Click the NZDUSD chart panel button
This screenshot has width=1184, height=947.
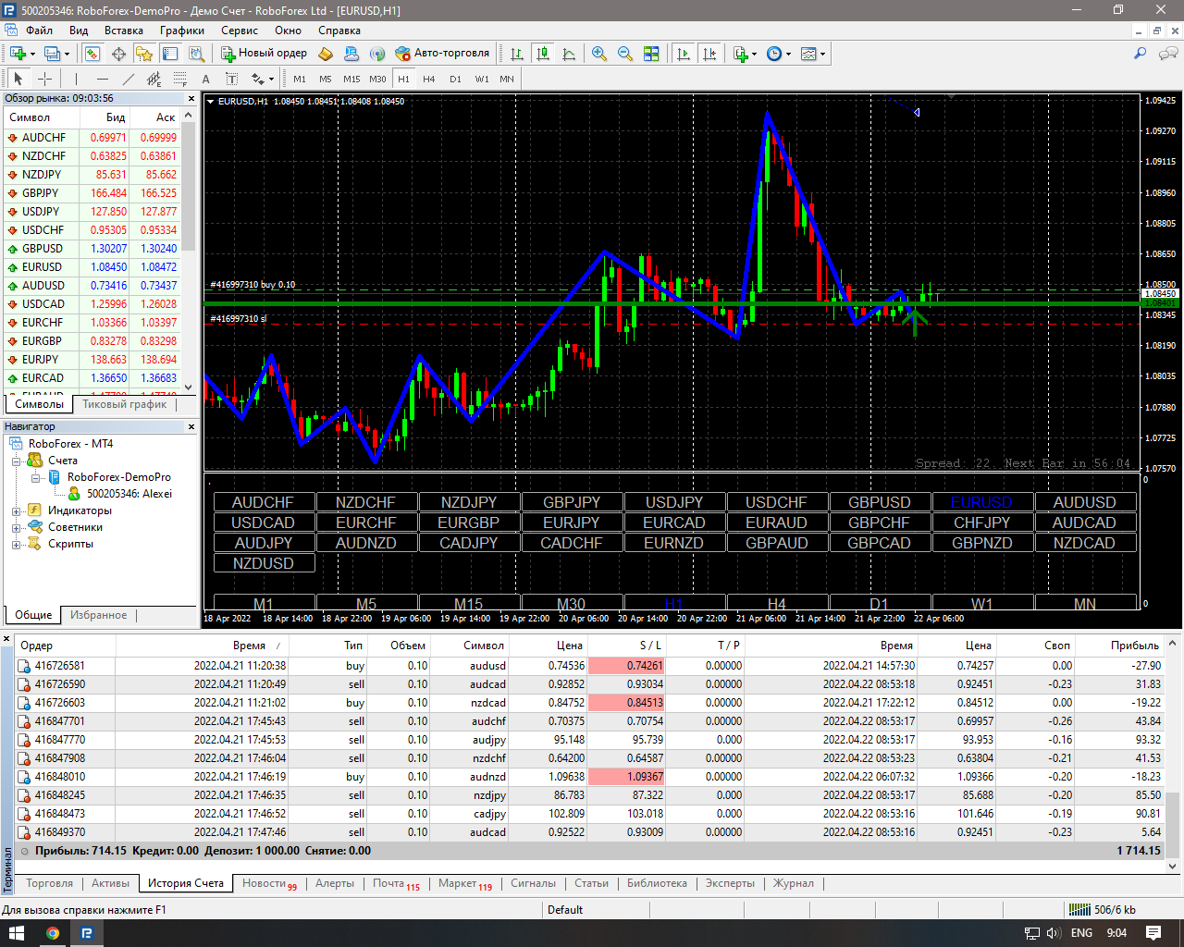(264, 563)
